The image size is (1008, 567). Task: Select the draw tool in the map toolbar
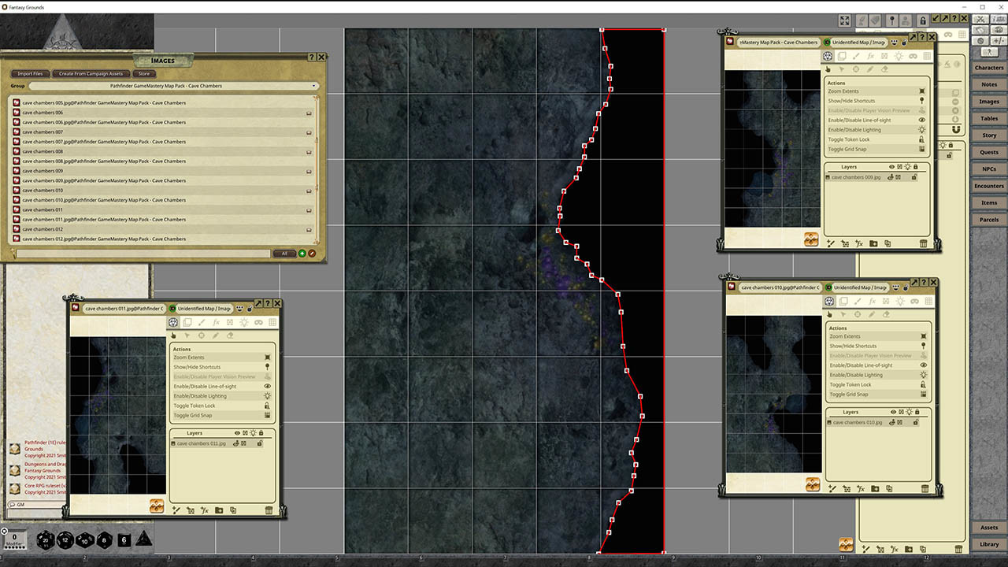point(856,56)
